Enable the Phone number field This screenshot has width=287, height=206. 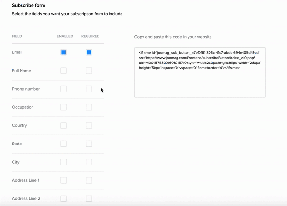coord(64,89)
